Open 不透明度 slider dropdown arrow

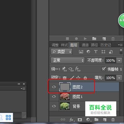[x=119, y=60]
